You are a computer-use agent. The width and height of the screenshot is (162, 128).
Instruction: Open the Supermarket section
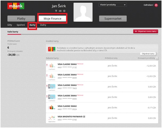[x=113, y=19]
